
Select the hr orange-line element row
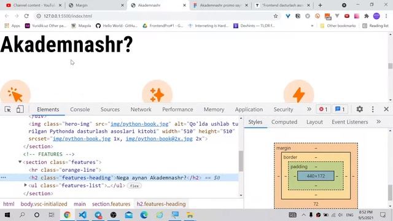point(119,170)
